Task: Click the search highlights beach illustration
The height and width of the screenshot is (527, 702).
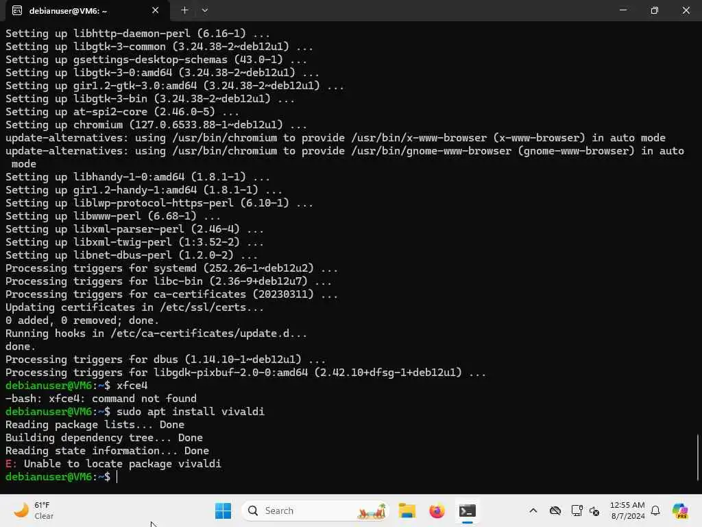Action: coord(372,511)
